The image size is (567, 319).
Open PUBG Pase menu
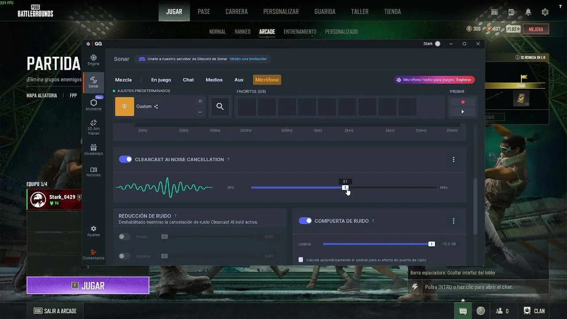(204, 12)
